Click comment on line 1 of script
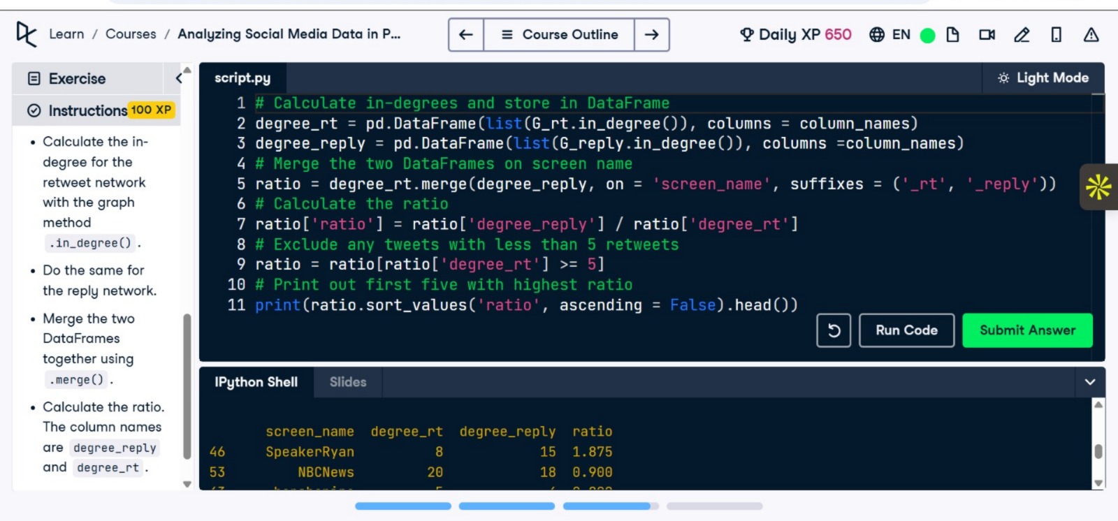1118x521 pixels. click(x=462, y=103)
